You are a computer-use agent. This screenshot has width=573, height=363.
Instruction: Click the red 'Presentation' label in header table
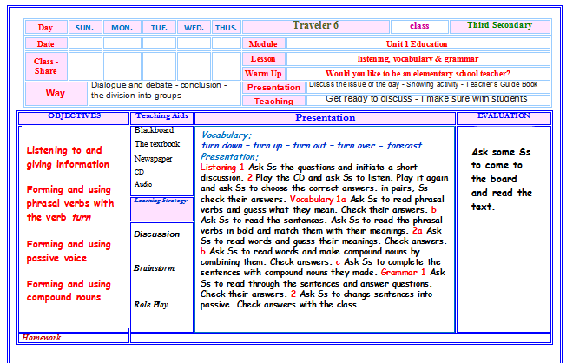273,88
